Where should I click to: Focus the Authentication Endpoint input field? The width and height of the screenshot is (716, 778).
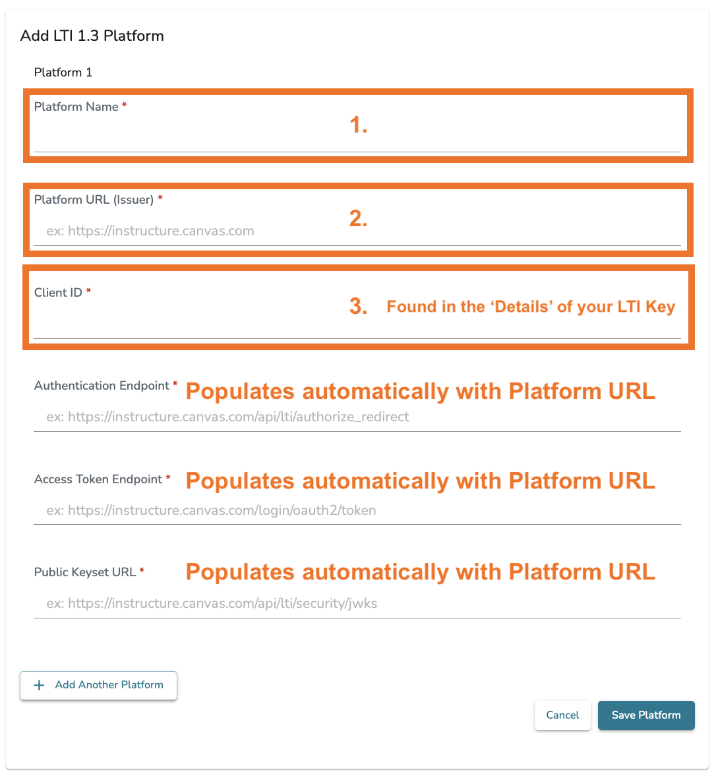356,417
